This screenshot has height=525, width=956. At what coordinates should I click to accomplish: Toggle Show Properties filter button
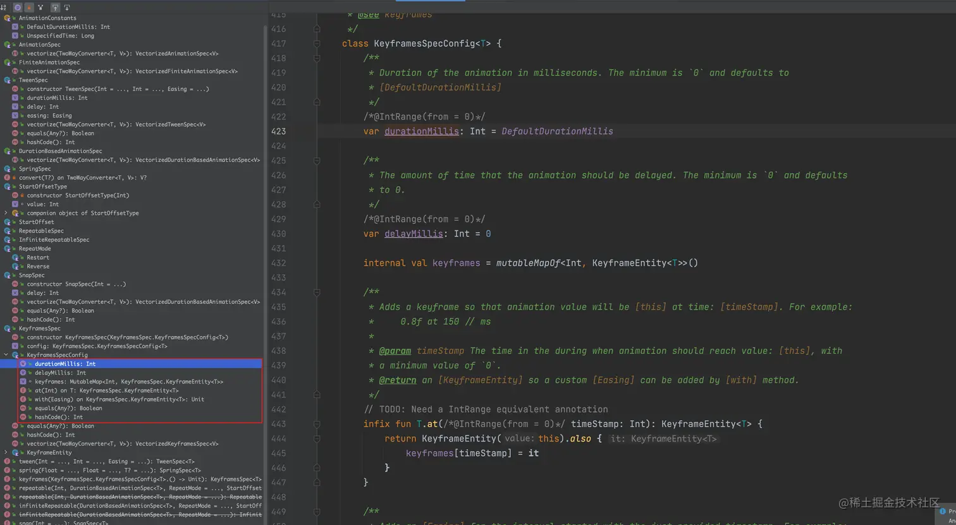point(18,8)
